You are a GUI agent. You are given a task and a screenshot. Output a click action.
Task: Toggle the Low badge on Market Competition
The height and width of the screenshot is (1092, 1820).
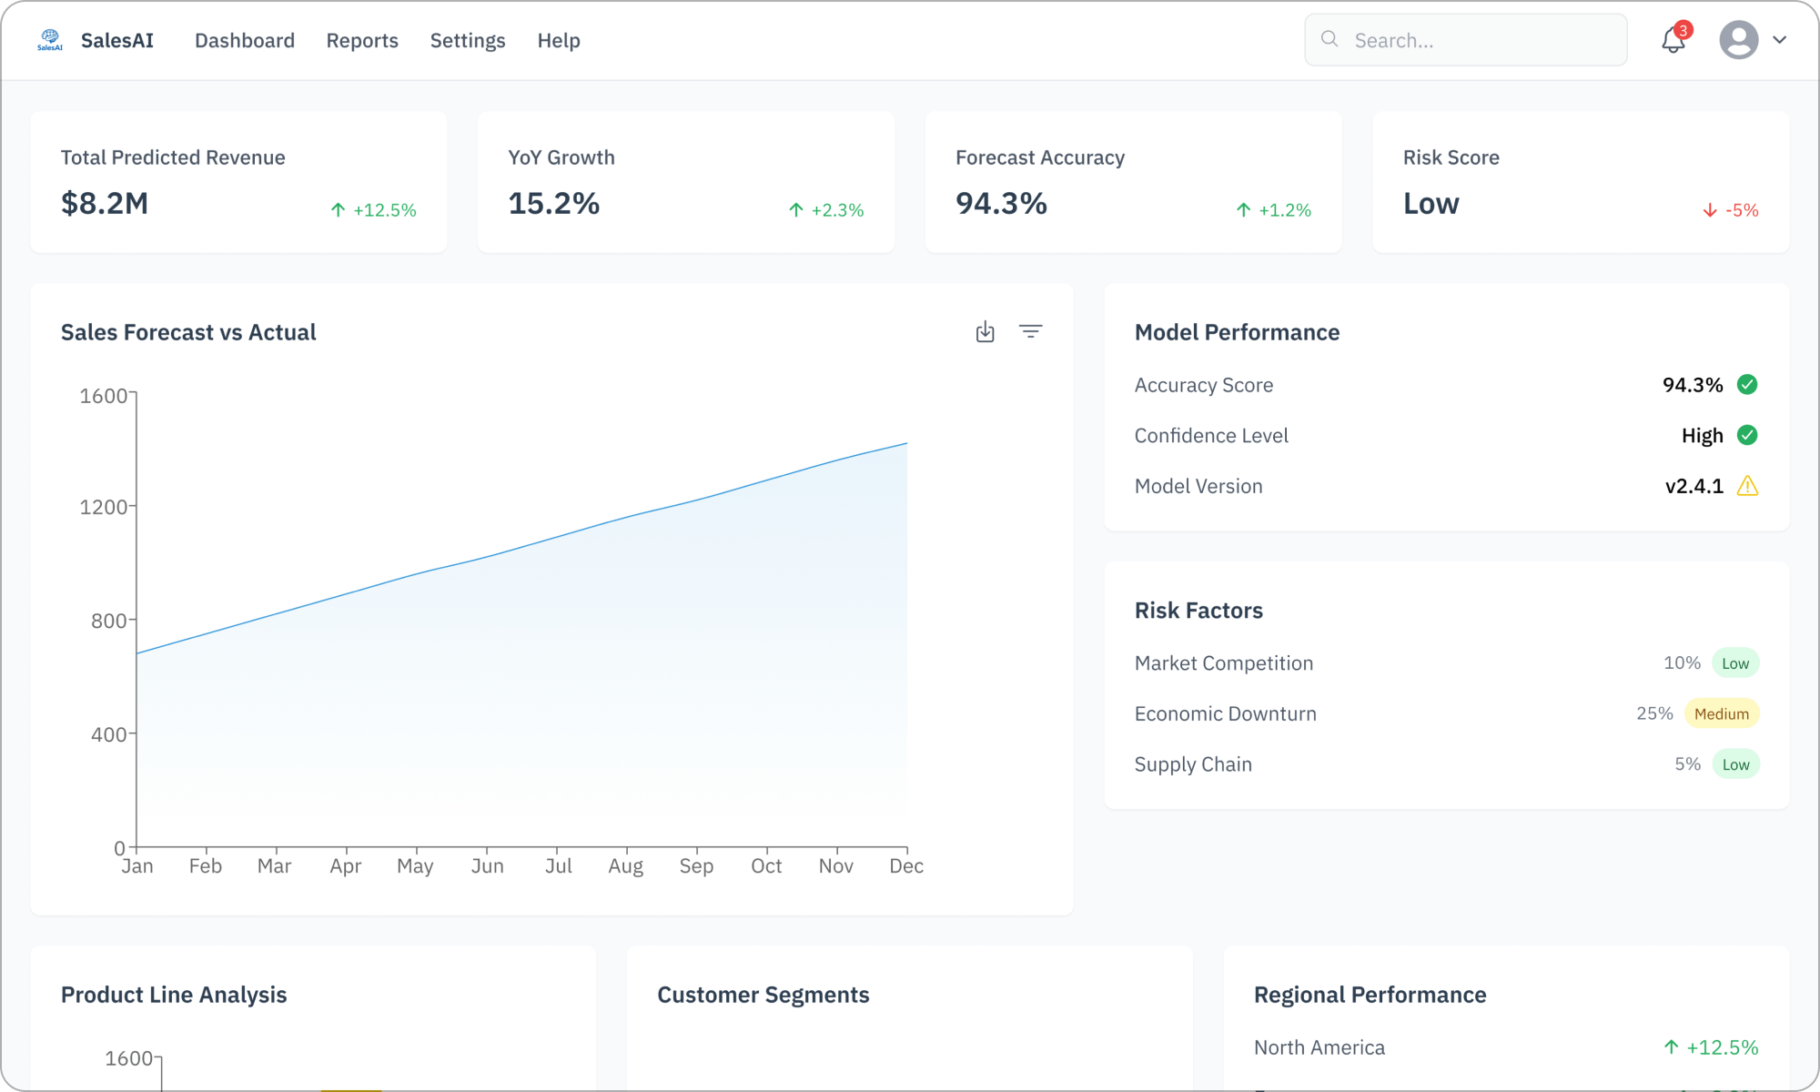point(1735,662)
